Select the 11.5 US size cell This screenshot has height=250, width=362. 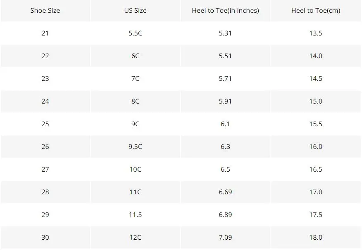[135, 215]
